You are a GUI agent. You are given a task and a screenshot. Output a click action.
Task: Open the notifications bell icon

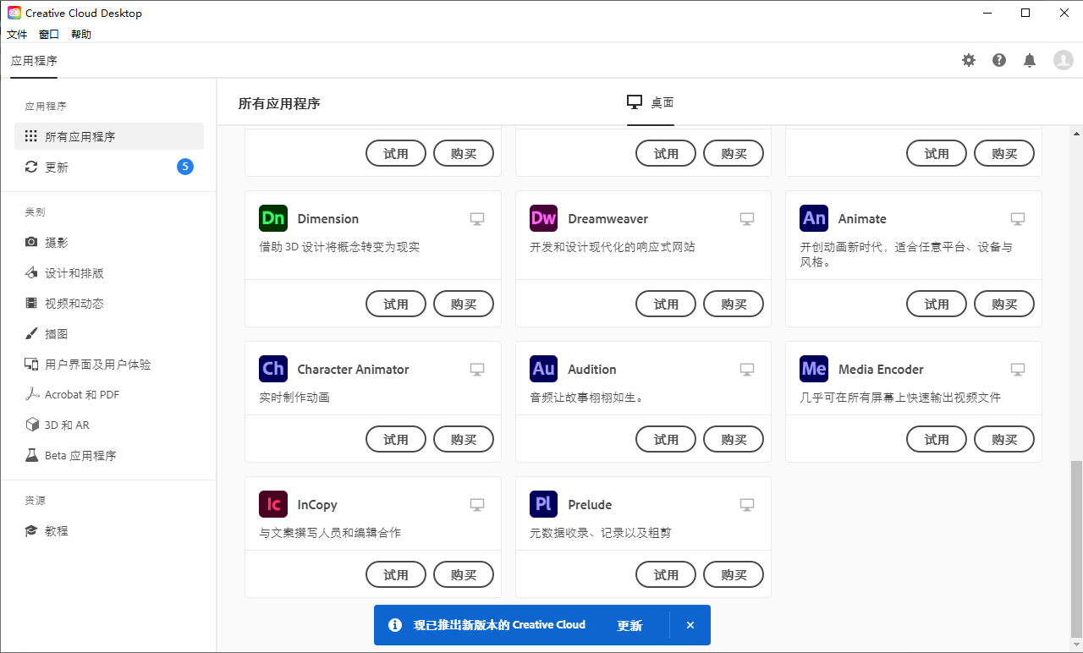click(x=1030, y=60)
